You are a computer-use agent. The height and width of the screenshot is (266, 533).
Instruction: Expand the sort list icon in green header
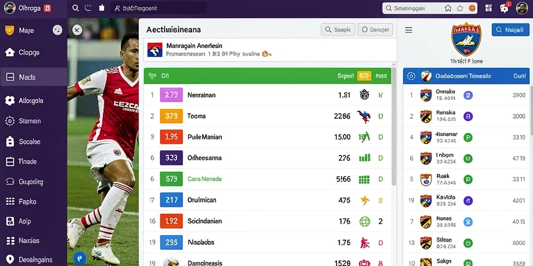[x=153, y=76]
